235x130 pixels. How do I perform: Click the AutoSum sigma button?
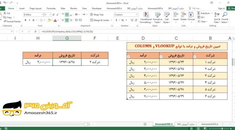204,13
